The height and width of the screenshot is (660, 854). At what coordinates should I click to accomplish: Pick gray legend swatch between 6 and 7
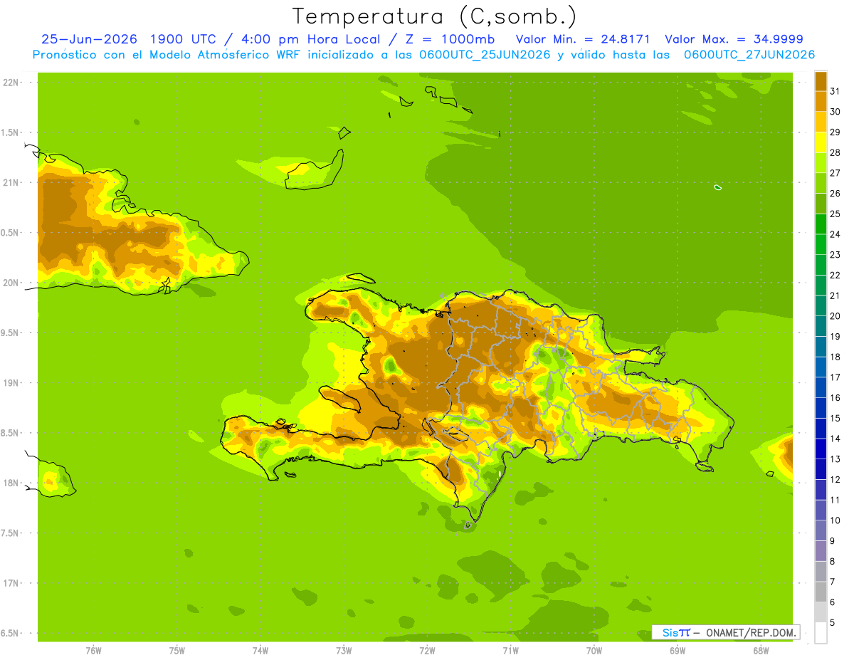coord(821,592)
